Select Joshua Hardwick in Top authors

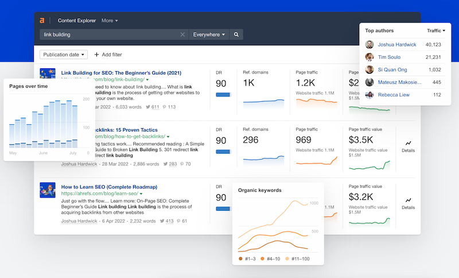pos(397,45)
